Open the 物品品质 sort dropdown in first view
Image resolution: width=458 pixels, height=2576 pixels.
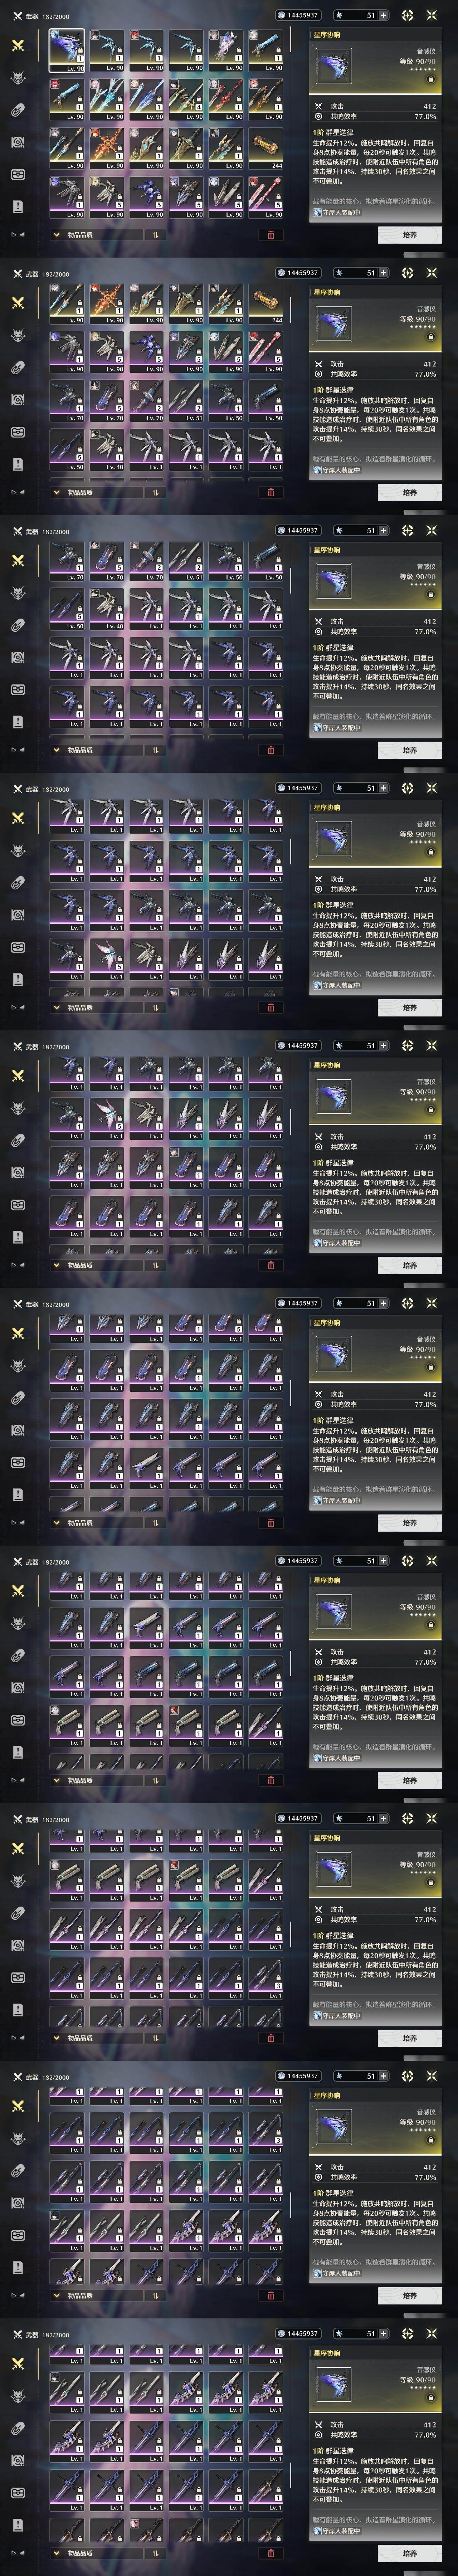96,235
